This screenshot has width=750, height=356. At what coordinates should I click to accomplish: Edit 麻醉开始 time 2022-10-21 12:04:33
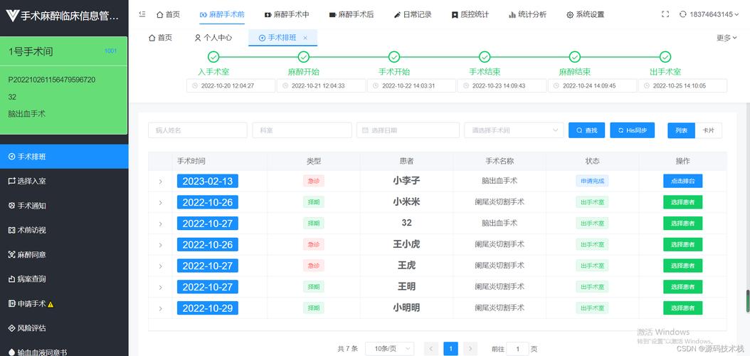point(322,85)
